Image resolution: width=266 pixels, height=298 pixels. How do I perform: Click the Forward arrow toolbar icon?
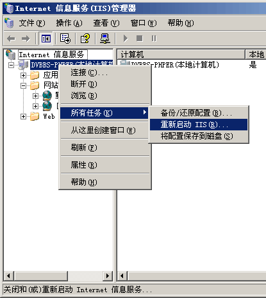[x=26, y=39]
